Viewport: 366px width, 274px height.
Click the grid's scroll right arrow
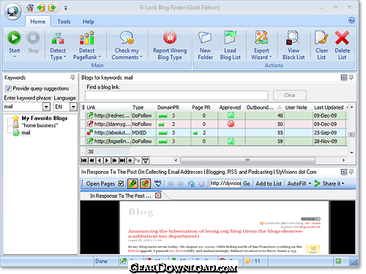click(343, 160)
